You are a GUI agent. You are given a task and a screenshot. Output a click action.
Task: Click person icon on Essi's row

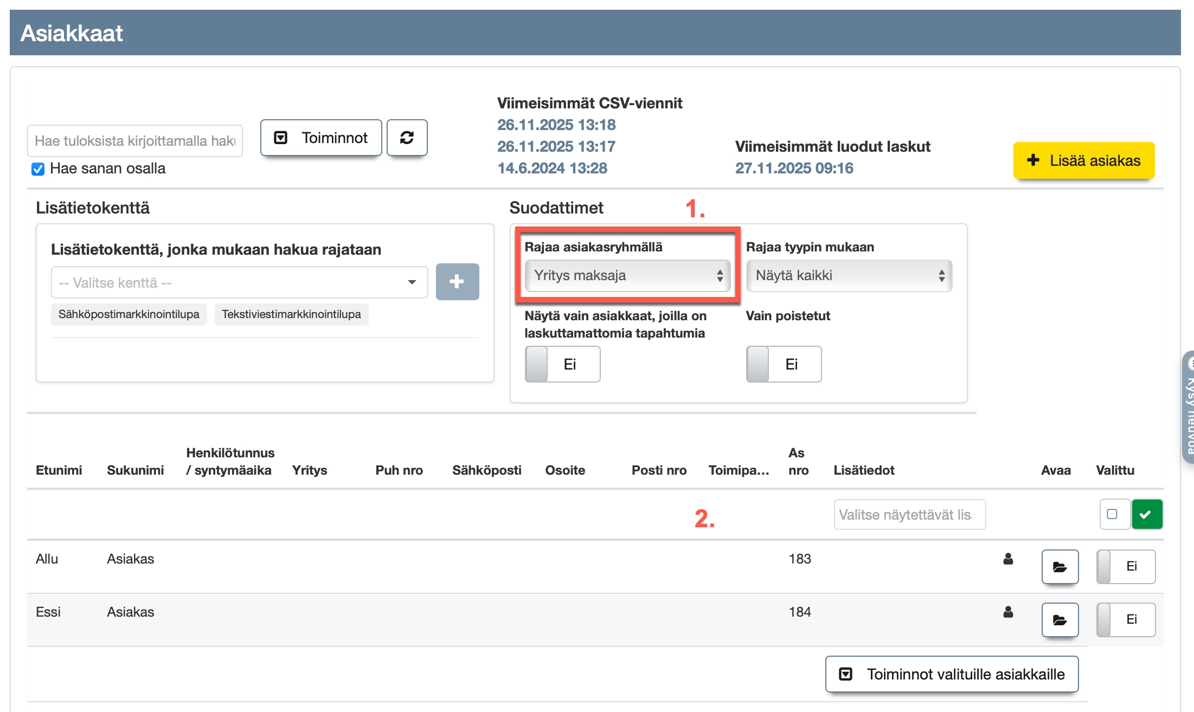click(x=1008, y=612)
